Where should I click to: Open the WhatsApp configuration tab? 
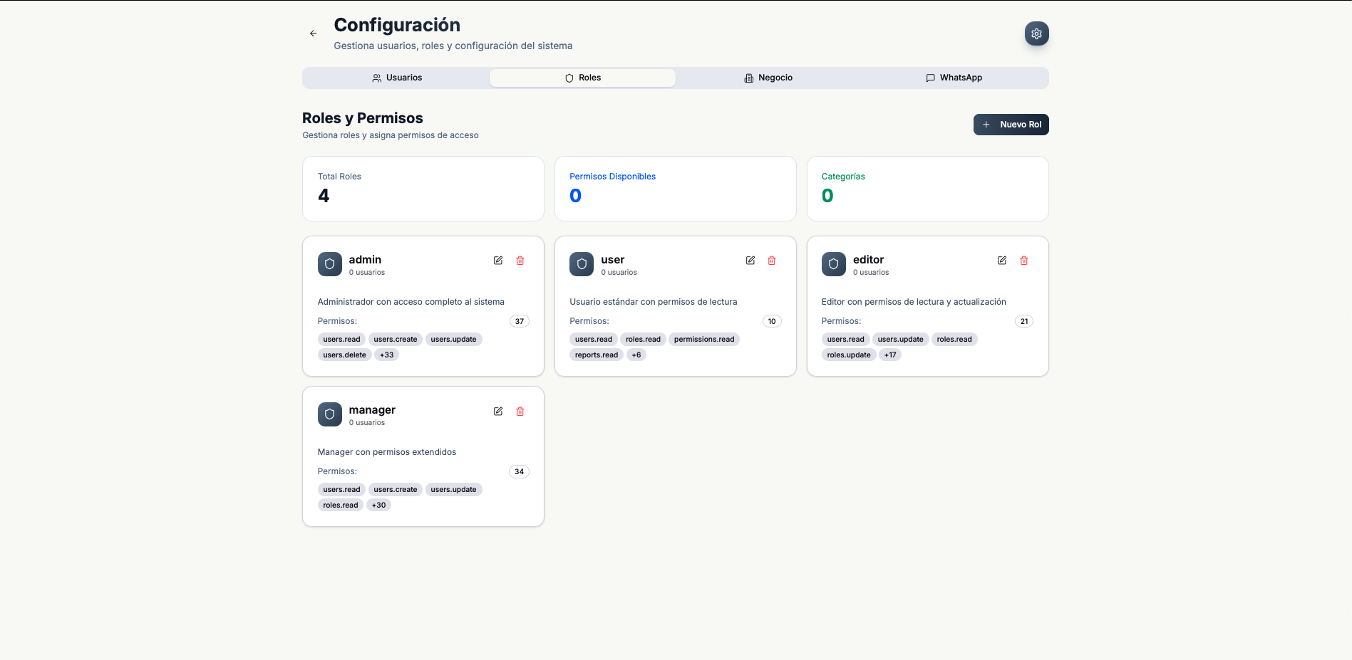pos(954,78)
